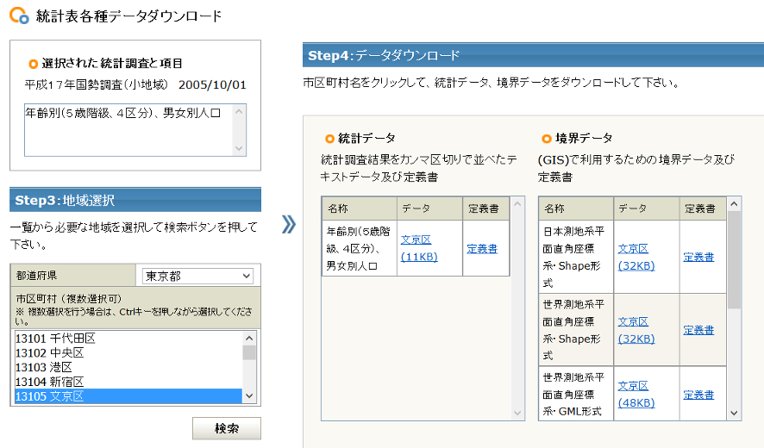The width and height of the screenshot is (764, 448).
Task: Download 文京区 (48KB) GML boundary data
Action: [636, 395]
